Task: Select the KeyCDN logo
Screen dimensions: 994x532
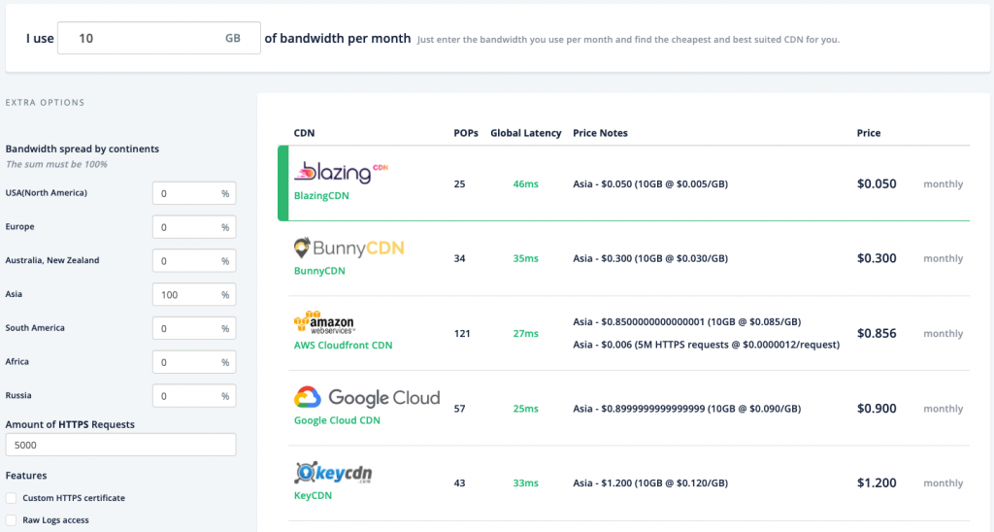Action: click(x=333, y=473)
